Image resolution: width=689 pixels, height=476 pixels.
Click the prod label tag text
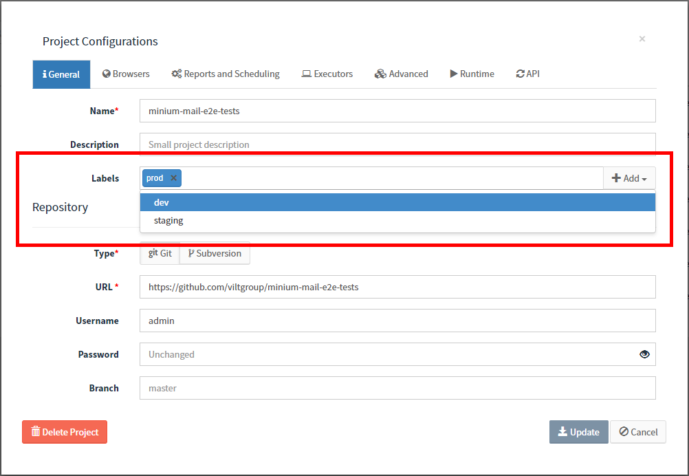(x=155, y=178)
